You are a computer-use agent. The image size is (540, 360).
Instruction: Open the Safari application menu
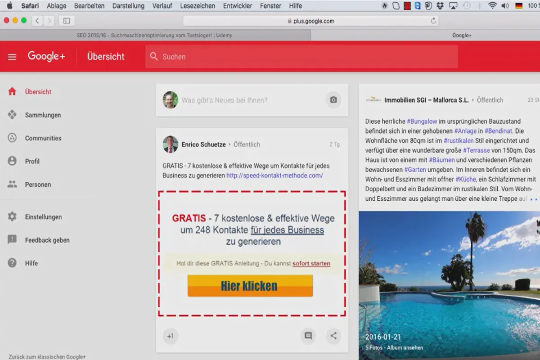[x=30, y=6]
